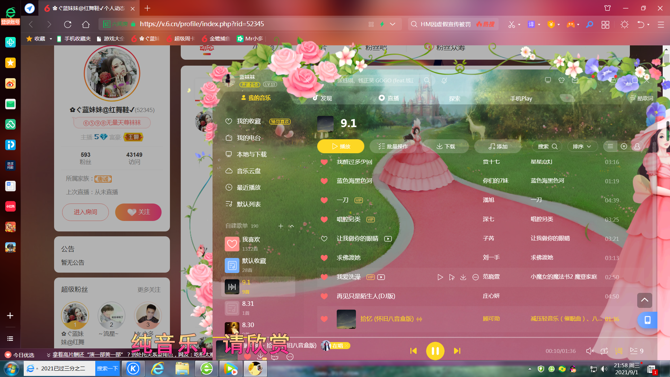Collapse the 自建歌单 section

(292, 226)
